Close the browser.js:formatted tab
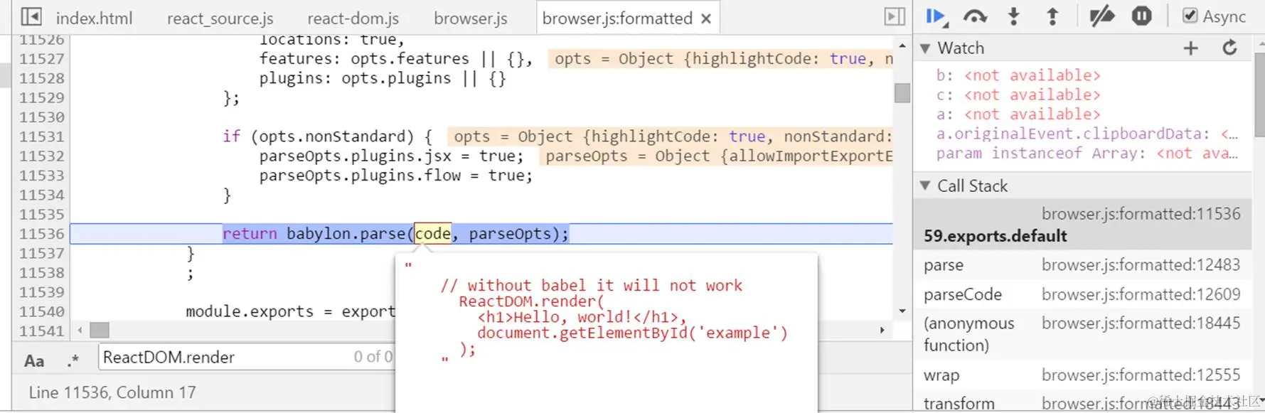 click(x=706, y=18)
